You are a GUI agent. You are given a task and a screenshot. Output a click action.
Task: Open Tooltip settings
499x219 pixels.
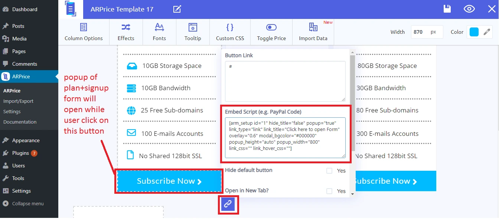tap(193, 32)
